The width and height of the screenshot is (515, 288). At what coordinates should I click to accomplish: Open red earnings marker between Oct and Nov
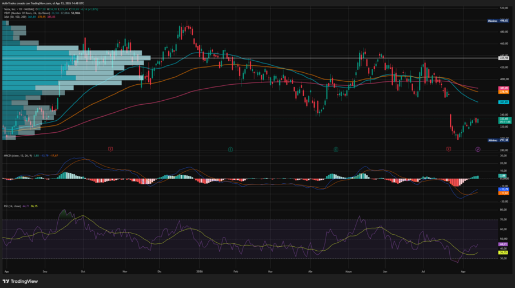pos(110,149)
